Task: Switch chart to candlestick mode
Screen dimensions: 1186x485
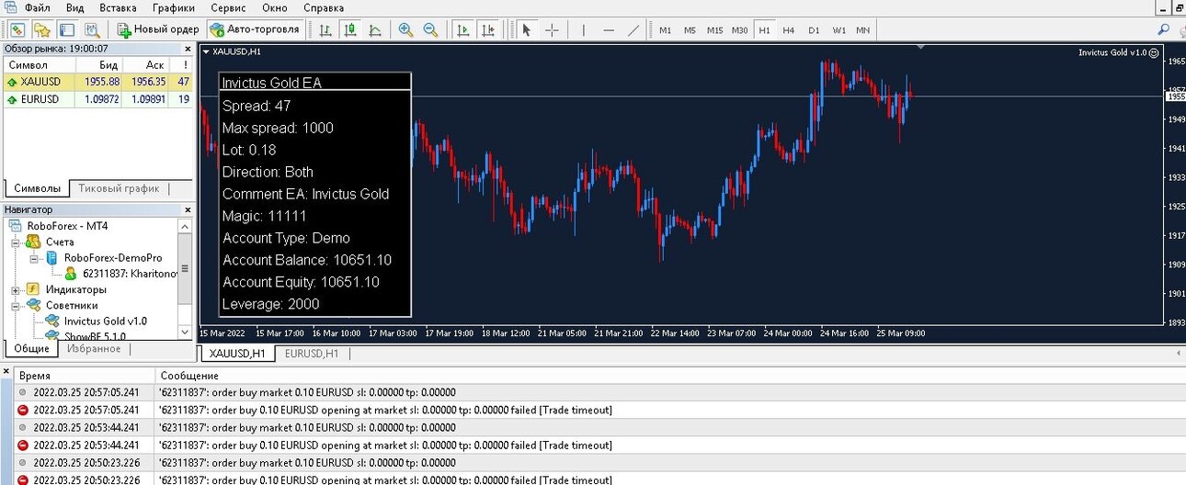Action: tap(349, 29)
